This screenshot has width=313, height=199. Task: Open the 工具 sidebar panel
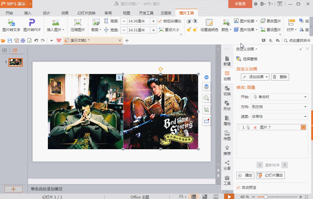(x=227, y=181)
